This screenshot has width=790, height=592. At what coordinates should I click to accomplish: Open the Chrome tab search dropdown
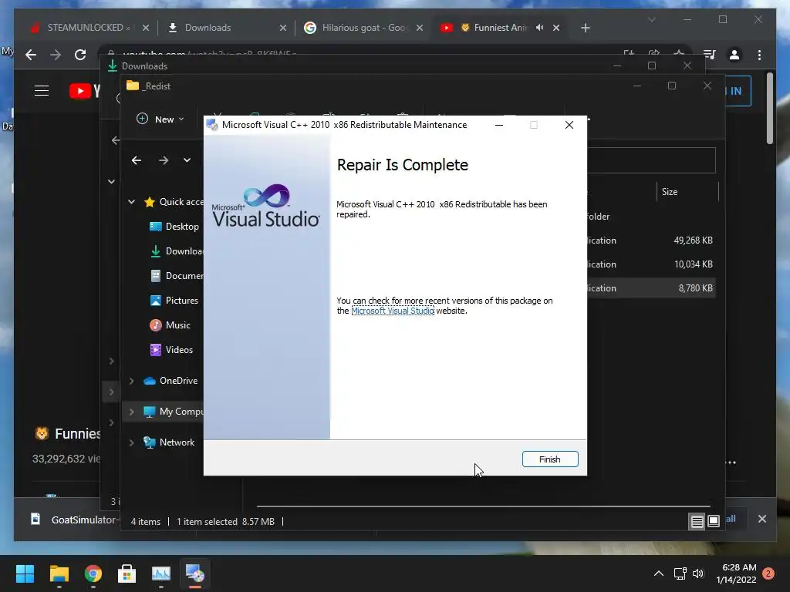tap(651, 19)
